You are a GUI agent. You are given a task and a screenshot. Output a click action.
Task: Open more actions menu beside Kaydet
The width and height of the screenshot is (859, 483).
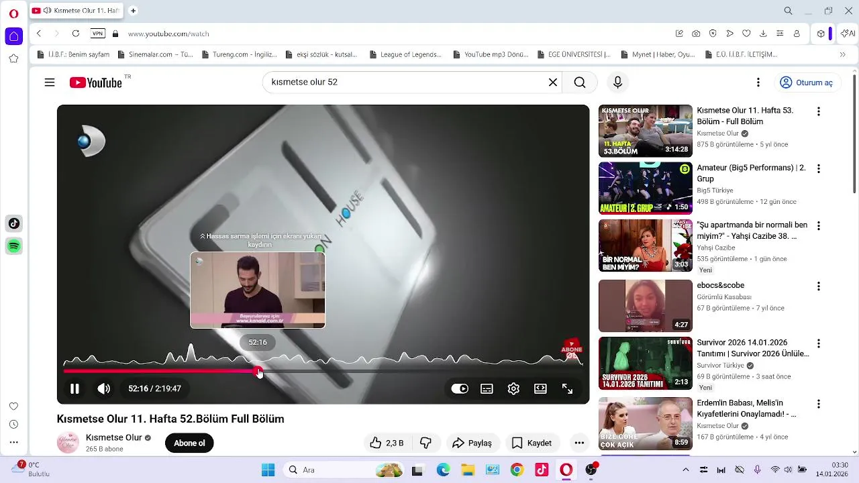(x=579, y=443)
